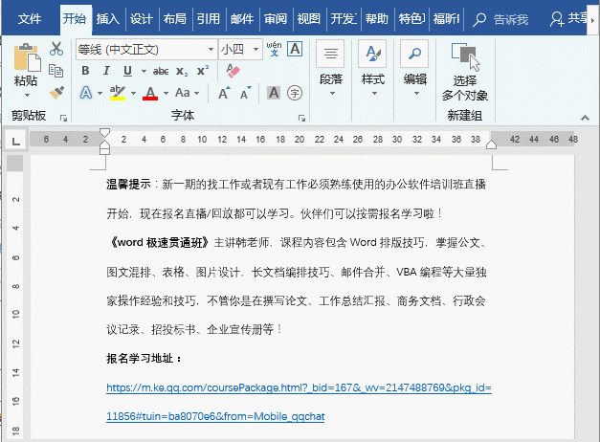The image size is (600, 442).
Task: Click the enclosed character 字 icon
Action: [x=295, y=93]
